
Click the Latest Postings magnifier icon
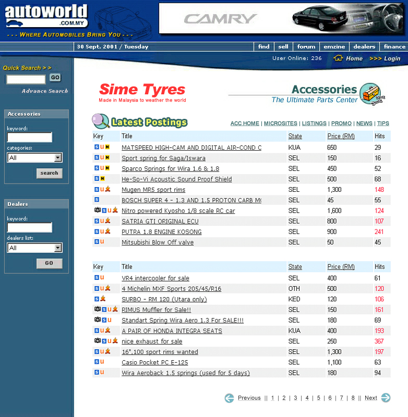tap(100, 121)
